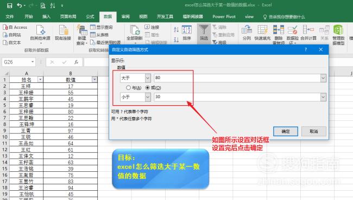Click the 现有连接 icon
Viewport: 353px width, 200px height.
(x=63, y=33)
